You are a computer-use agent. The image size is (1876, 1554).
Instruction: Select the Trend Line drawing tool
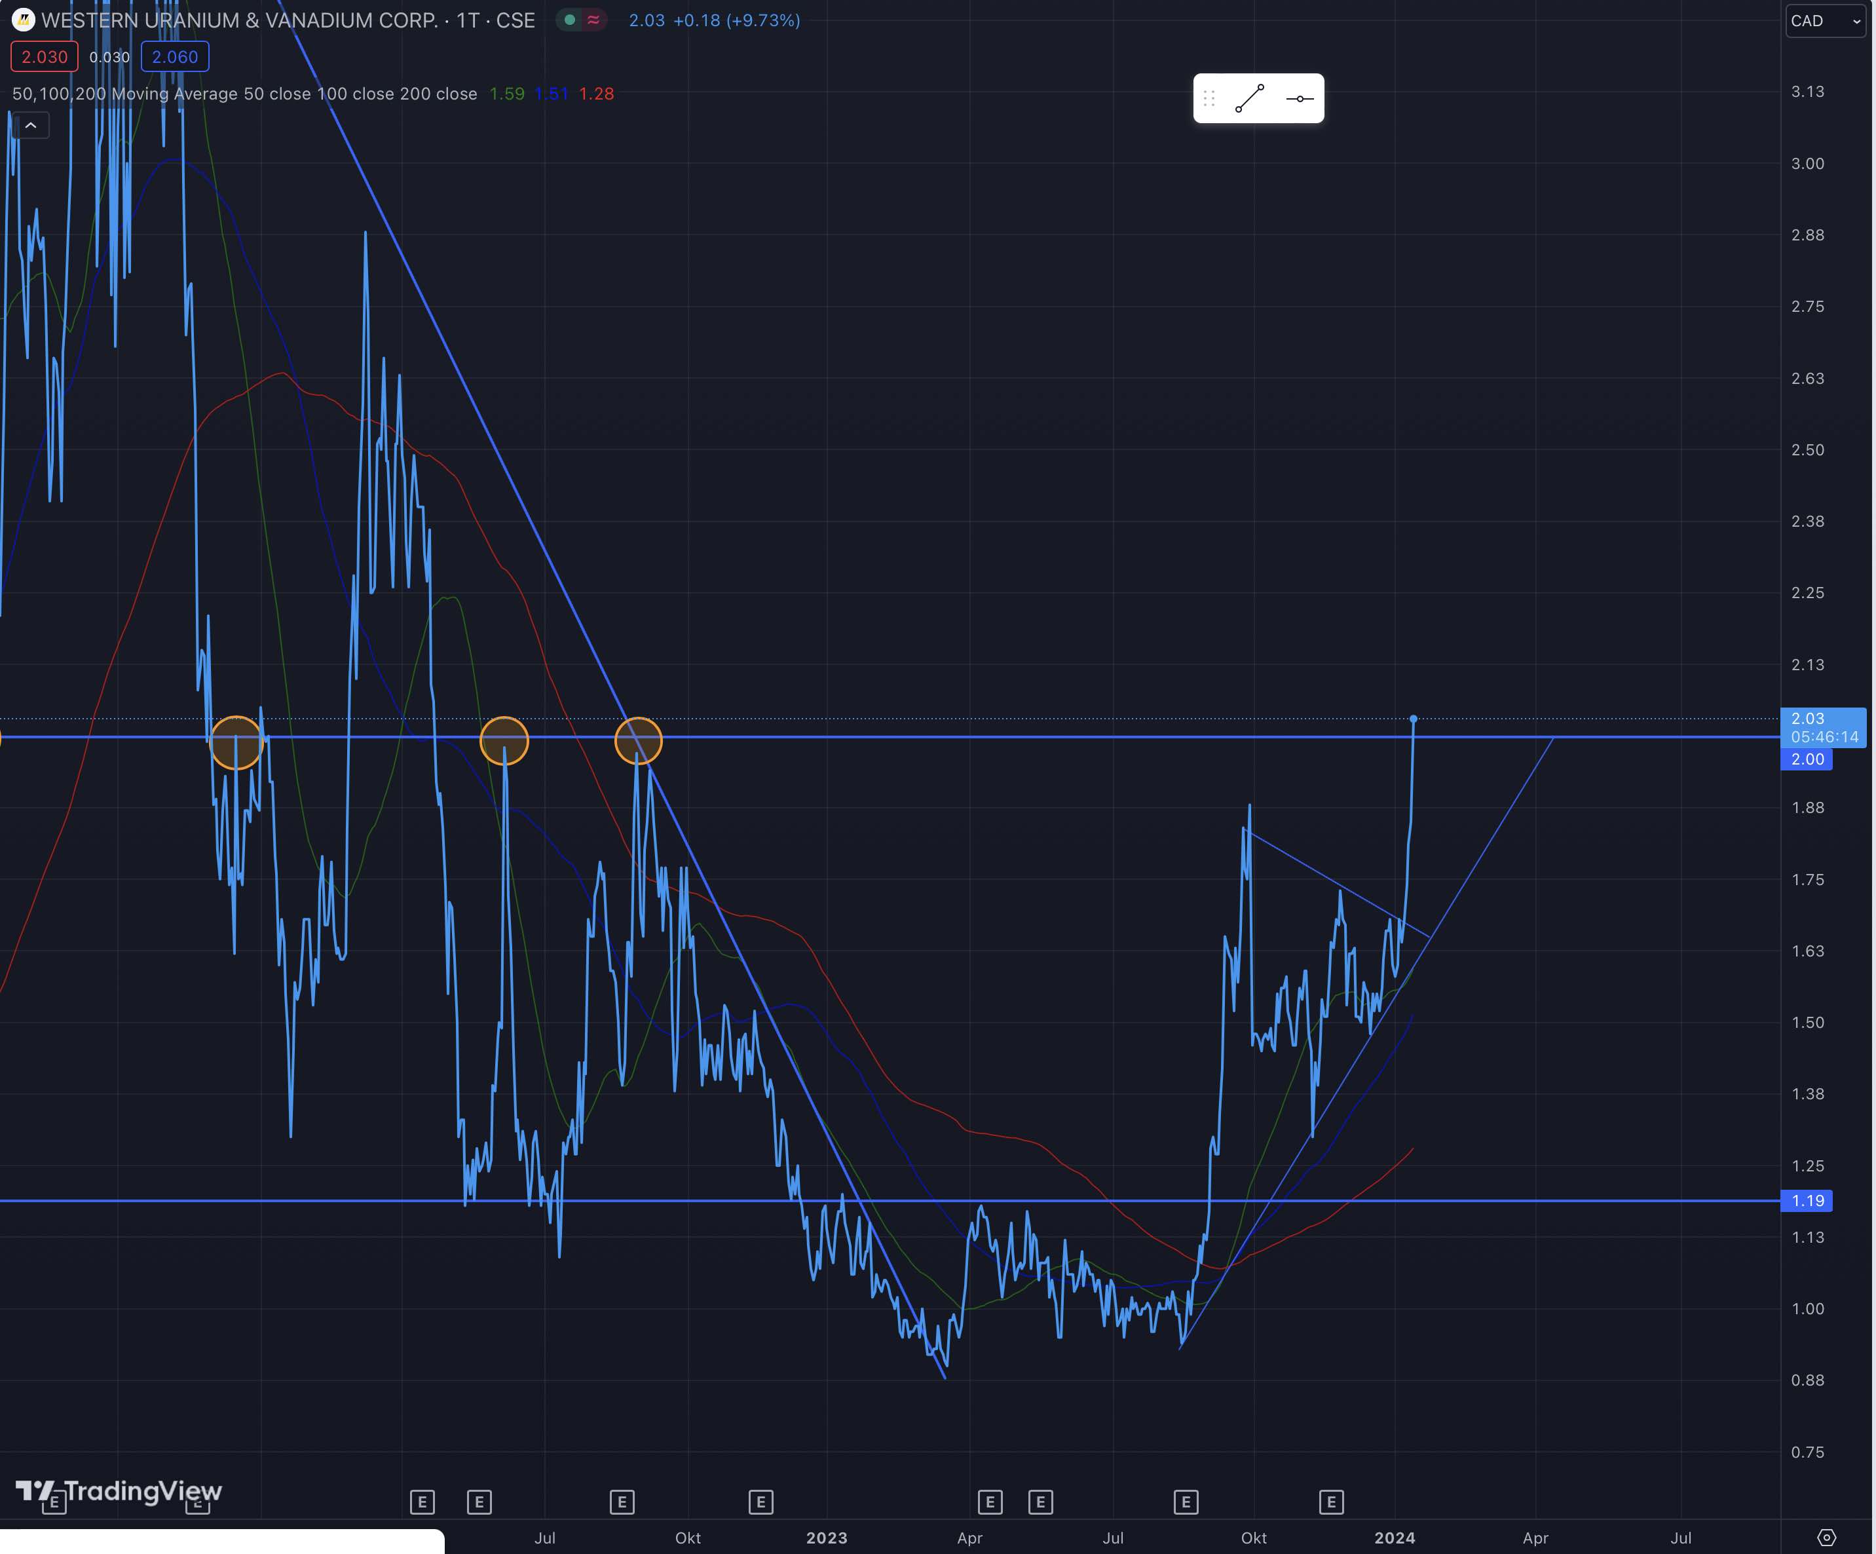click(x=1249, y=98)
